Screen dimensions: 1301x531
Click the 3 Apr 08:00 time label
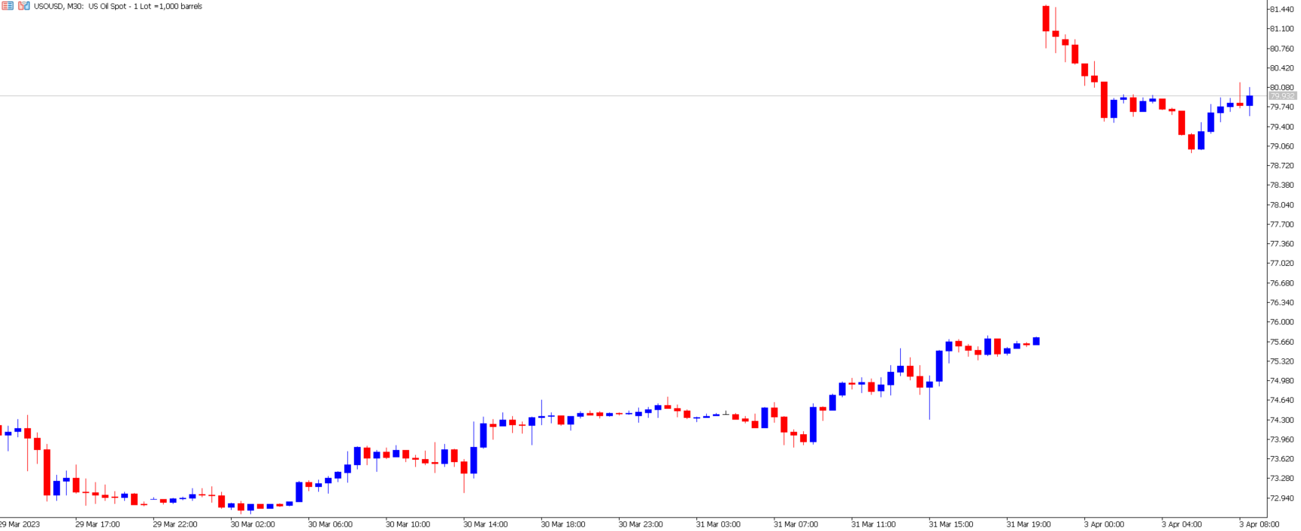(1259, 524)
